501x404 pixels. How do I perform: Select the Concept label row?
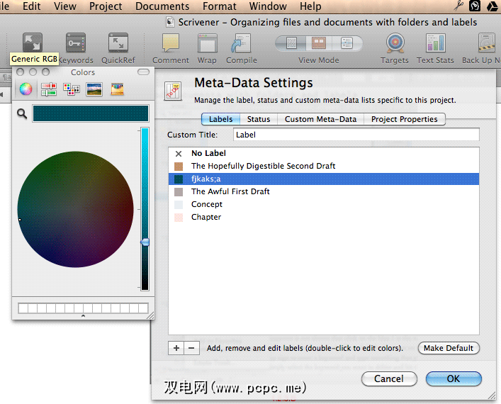click(x=324, y=205)
